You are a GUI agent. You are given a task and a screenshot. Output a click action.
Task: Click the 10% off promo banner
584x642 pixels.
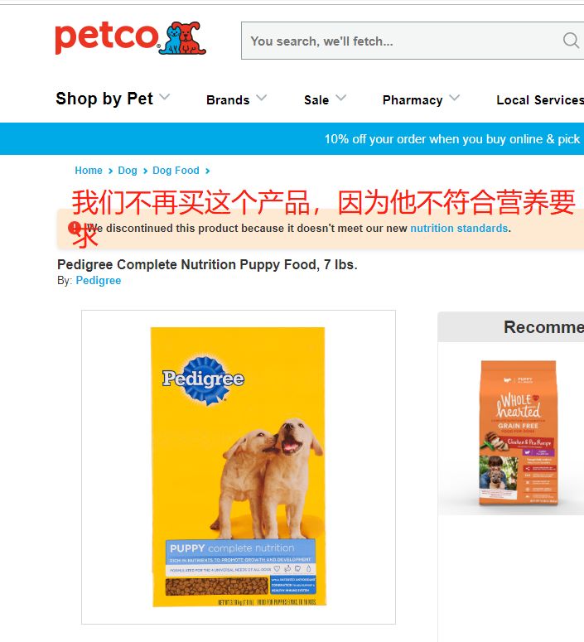click(x=292, y=139)
